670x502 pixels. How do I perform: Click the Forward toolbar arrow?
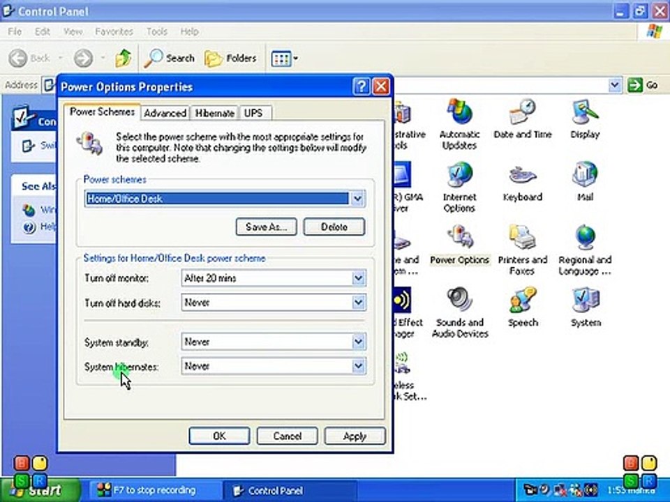click(x=83, y=58)
